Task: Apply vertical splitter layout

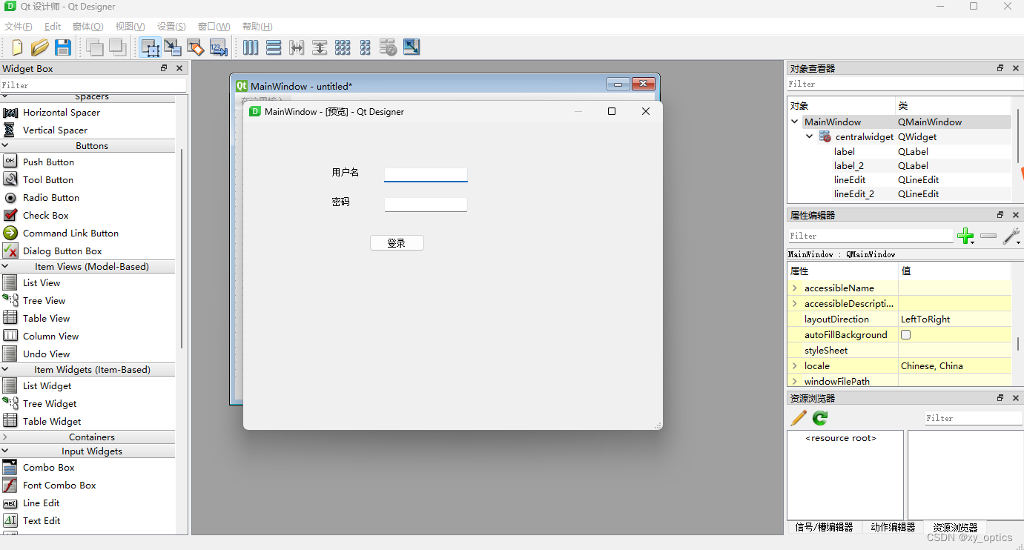Action: click(x=320, y=47)
